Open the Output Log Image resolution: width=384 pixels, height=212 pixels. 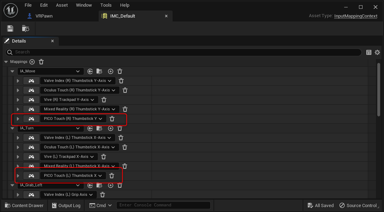click(x=66, y=205)
